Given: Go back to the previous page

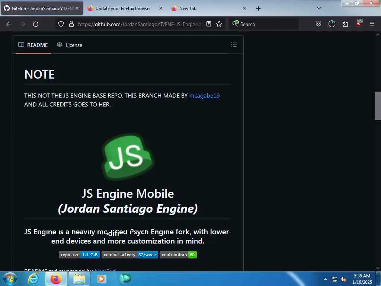Looking at the screenshot, I should [x=9, y=24].
